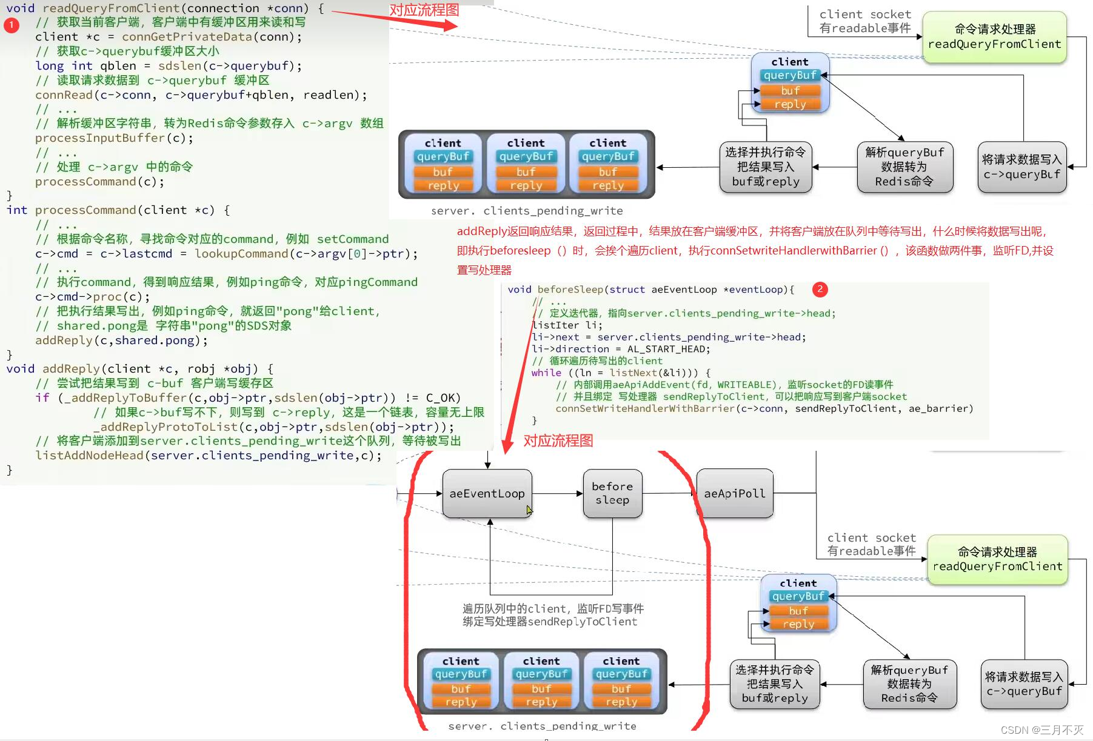Click the red text '置写处理器'
The width and height of the screenshot is (1093, 741).
(x=484, y=270)
